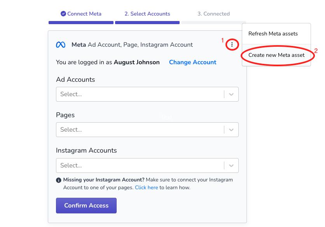Click the Change Account link

[x=192, y=62]
